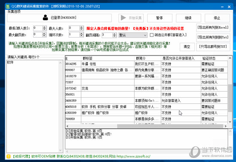Image resolution: width=236 pixels, height=162 pixels.
Task: Click the 翻页间隔 input field
Action: 107,35
